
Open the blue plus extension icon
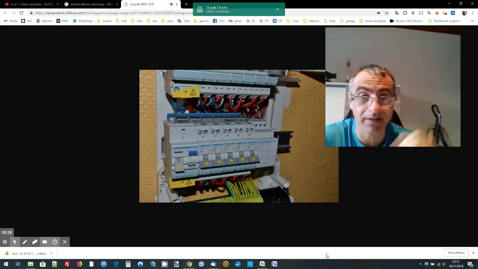[x=453, y=13]
